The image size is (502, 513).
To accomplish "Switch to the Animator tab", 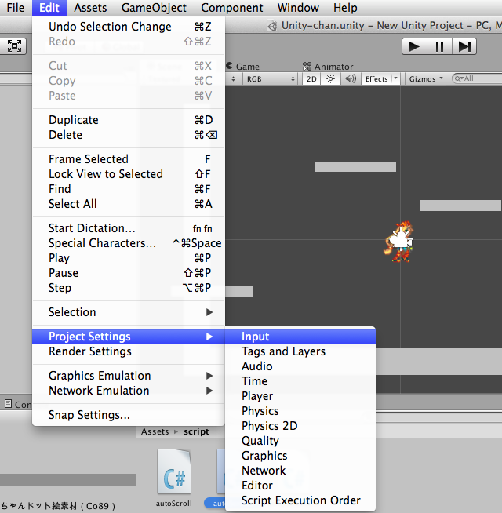I will (x=328, y=67).
